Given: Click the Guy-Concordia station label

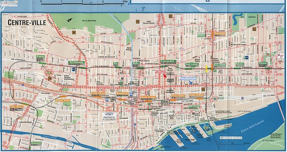Looking at the screenshot, I should coord(77,63).
